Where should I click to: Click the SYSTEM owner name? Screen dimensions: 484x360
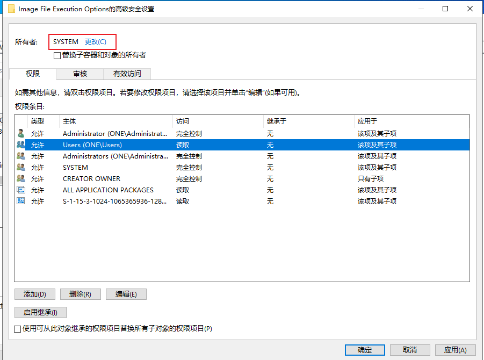point(66,42)
